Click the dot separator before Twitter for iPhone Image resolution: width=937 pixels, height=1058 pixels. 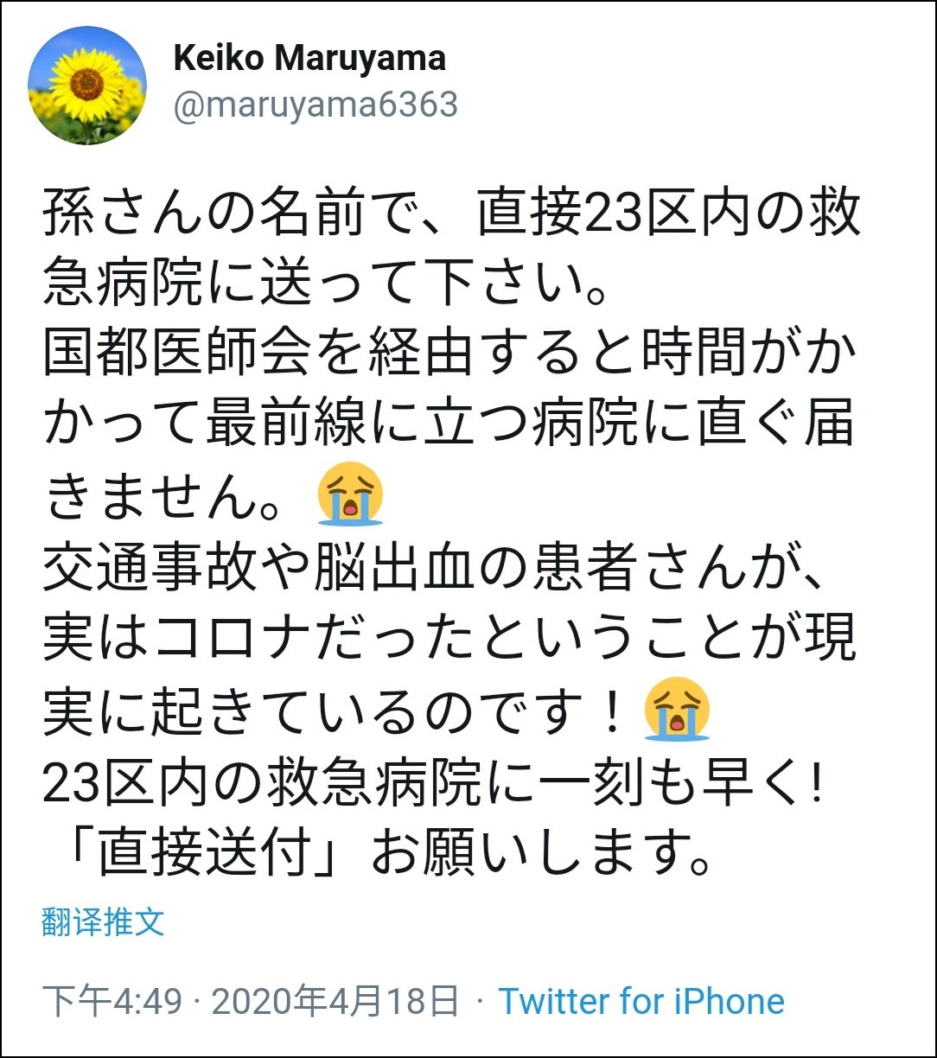click(x=480, y=1003)
